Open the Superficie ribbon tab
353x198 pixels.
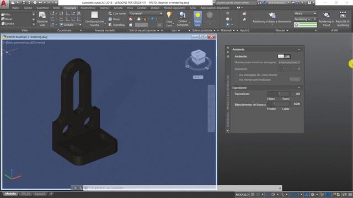[x=42, y=8]
